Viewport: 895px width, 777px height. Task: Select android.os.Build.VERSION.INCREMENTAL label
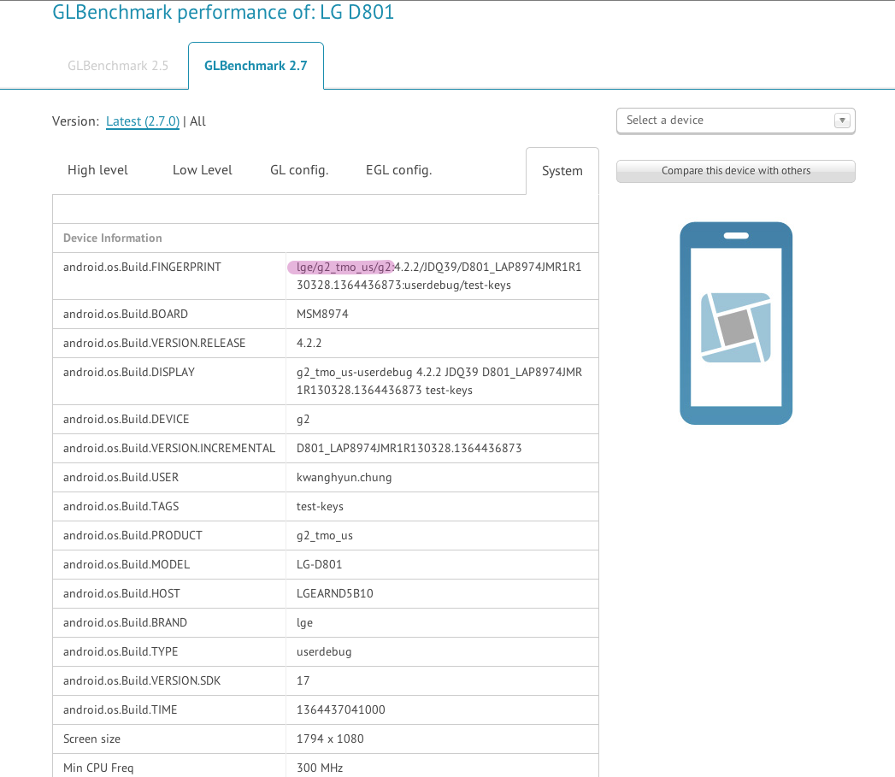point(169,448)
